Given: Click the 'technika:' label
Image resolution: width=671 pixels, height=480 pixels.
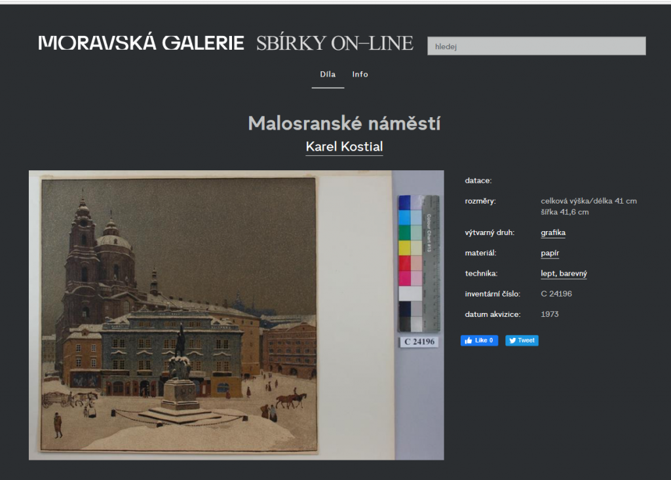Looking at the screenshot, I should pyautogui.click(x=481, y=273).
